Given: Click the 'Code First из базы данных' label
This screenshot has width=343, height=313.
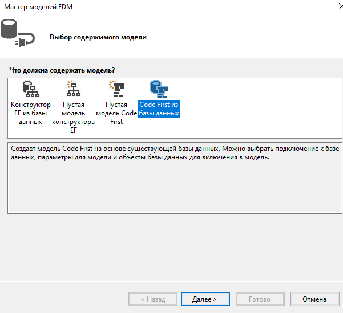Looking at the screenshot, I should [159, 109].
